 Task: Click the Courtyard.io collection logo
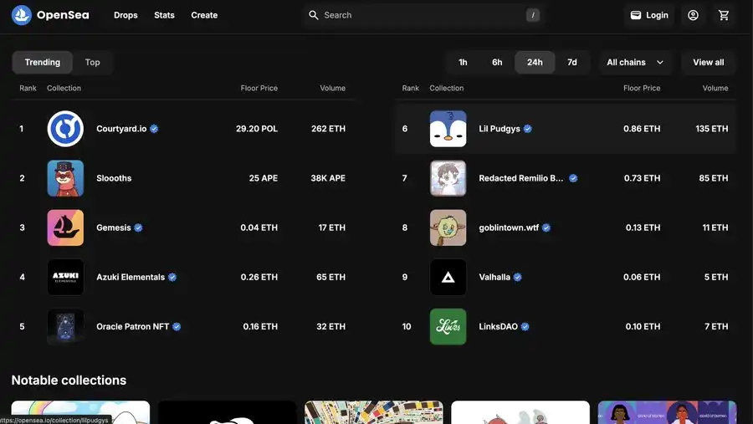click(x=65, y=129)
